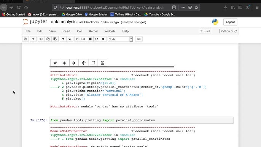Viewport: 261px width, 147px height.
Task: Move selected cell up arrow
Action: (63, 39)
